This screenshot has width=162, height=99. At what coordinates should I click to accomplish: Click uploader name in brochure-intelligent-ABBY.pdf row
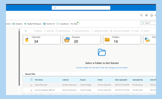[138, 90]
